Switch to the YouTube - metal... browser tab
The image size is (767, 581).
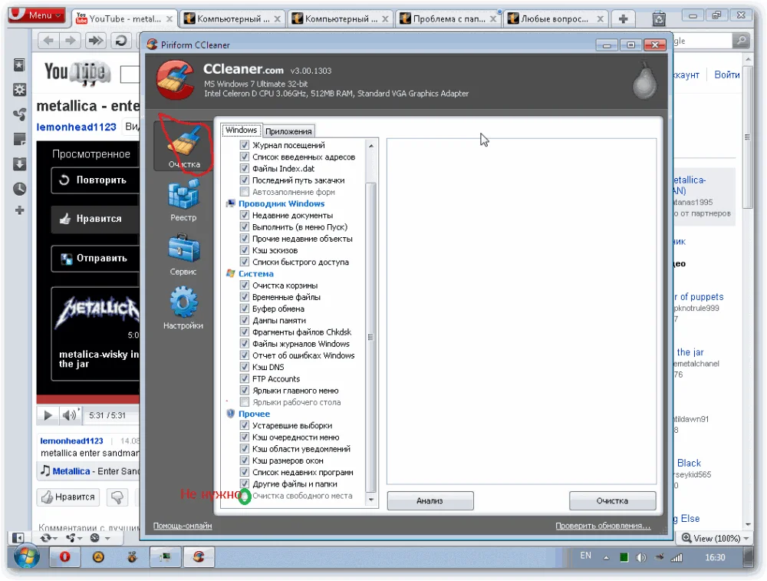tap(125, 18)
